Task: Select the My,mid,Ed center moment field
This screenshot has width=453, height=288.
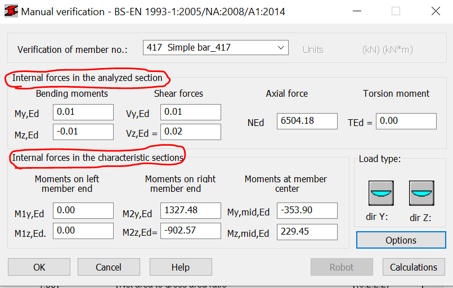Action: point(307,211)
